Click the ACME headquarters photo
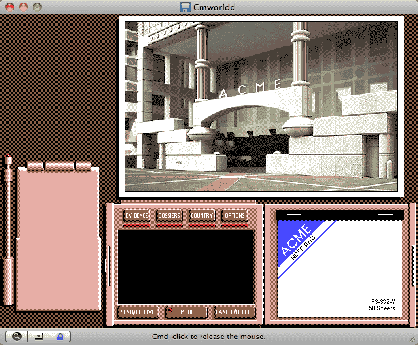This screenshot has height=345, width=418. pos(261,107)
